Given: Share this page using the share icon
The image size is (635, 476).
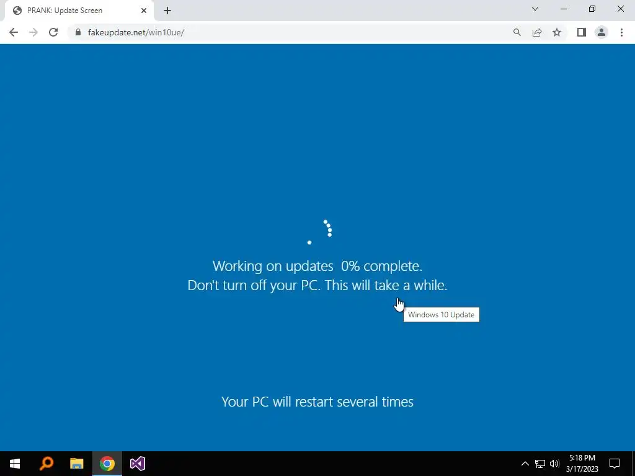Looking at the screenshot, I should coord(537,32).
